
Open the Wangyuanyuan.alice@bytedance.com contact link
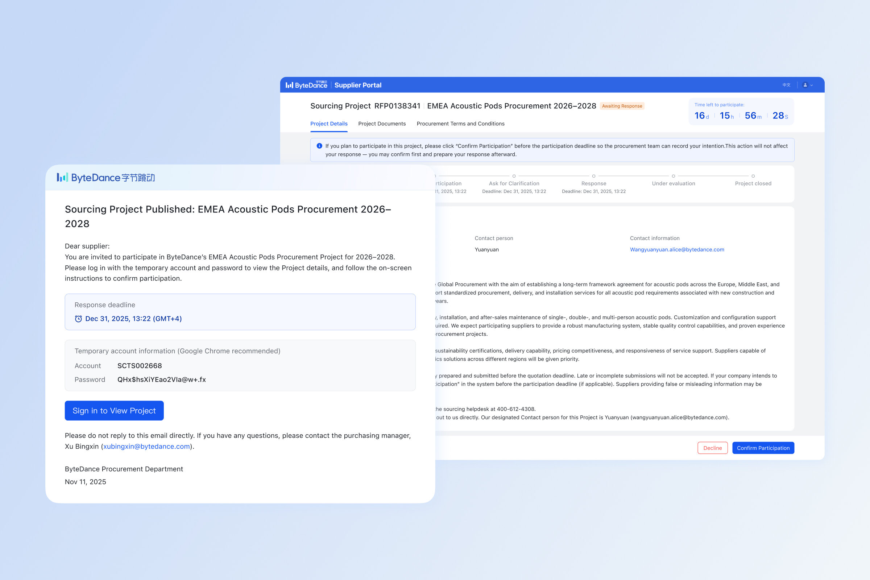coord(677,249)
